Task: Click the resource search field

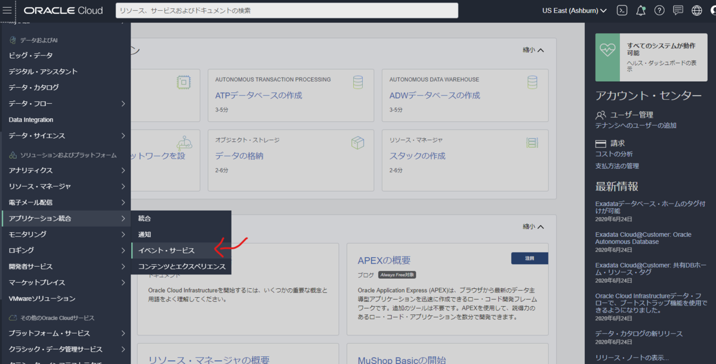Action: point(287,11)
